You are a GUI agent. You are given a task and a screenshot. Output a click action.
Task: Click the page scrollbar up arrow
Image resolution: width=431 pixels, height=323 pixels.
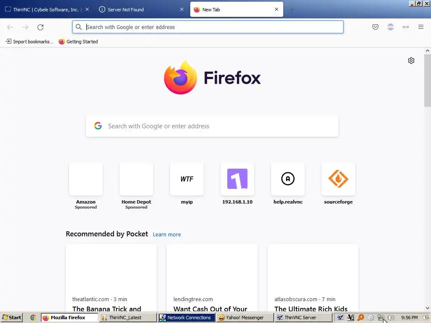pos(428,50)
